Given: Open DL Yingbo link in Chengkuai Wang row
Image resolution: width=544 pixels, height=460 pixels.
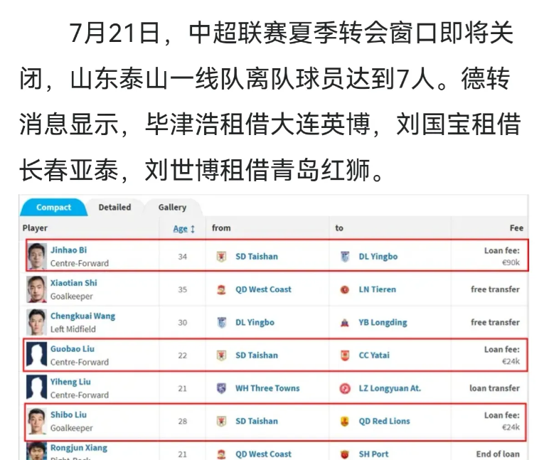Looking at the screenshot, I should point(255,323).
